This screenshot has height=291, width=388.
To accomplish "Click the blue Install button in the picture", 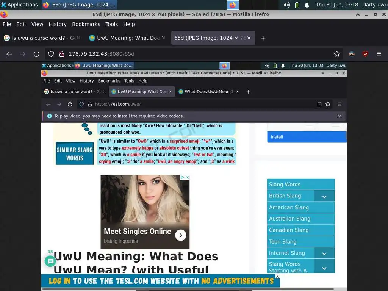I will click(x=307, y=137).
